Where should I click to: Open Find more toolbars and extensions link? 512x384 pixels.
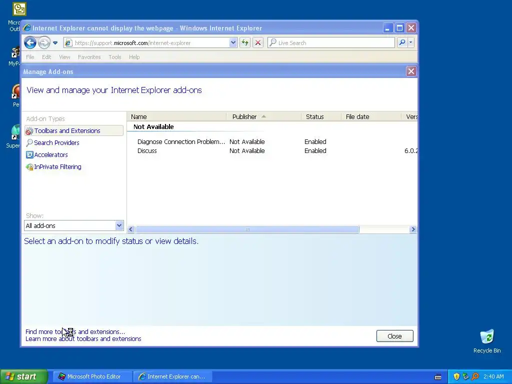[75, 332]
